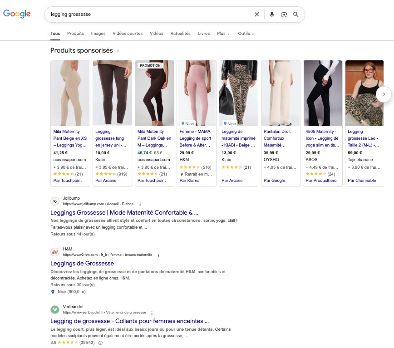The height and width of the screenshot is (348, 394).
Task: Open Femme MAMA Legging de sport link
Action: [x=195, y=138]
